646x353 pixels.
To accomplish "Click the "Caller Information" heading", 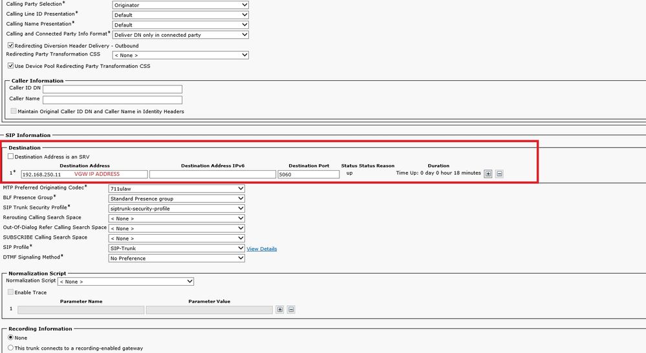I will pos(38,81).
